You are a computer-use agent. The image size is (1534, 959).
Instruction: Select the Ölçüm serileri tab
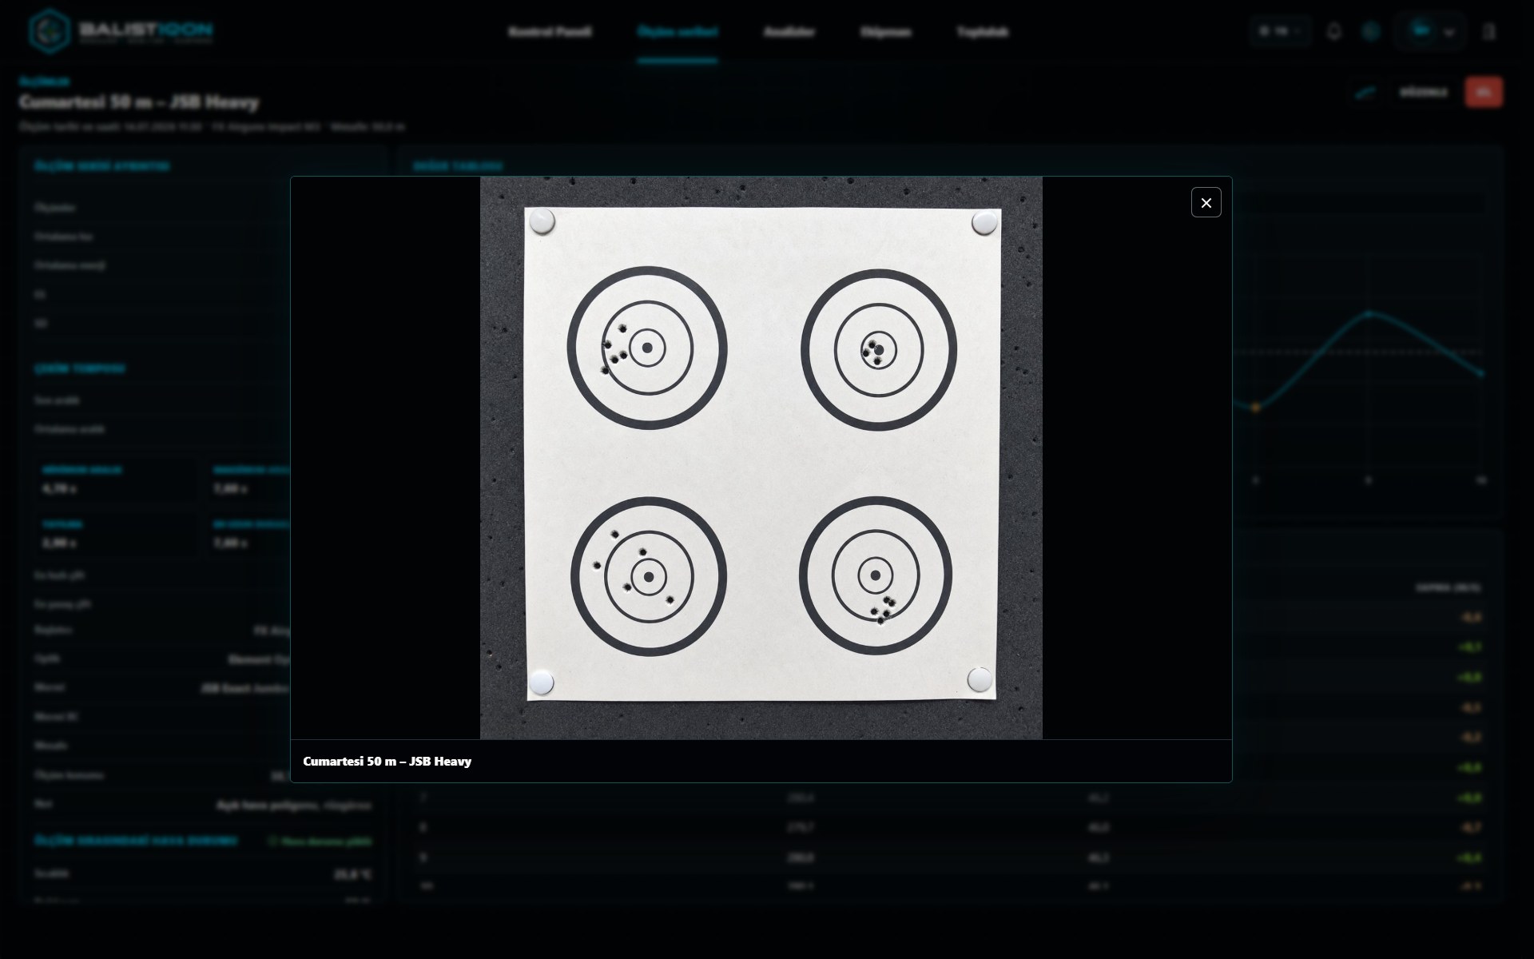[x=678, y=32]
